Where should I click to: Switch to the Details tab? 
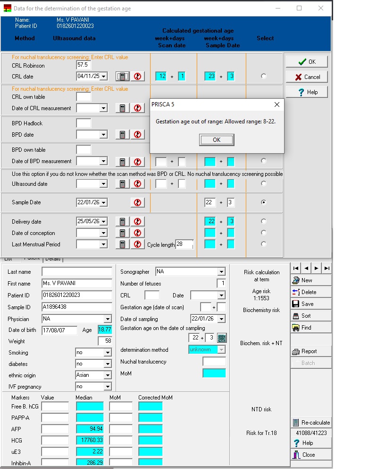pyautogui.click(x=53, y=259)
